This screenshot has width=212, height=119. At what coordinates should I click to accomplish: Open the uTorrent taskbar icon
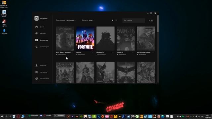[137, 116]
